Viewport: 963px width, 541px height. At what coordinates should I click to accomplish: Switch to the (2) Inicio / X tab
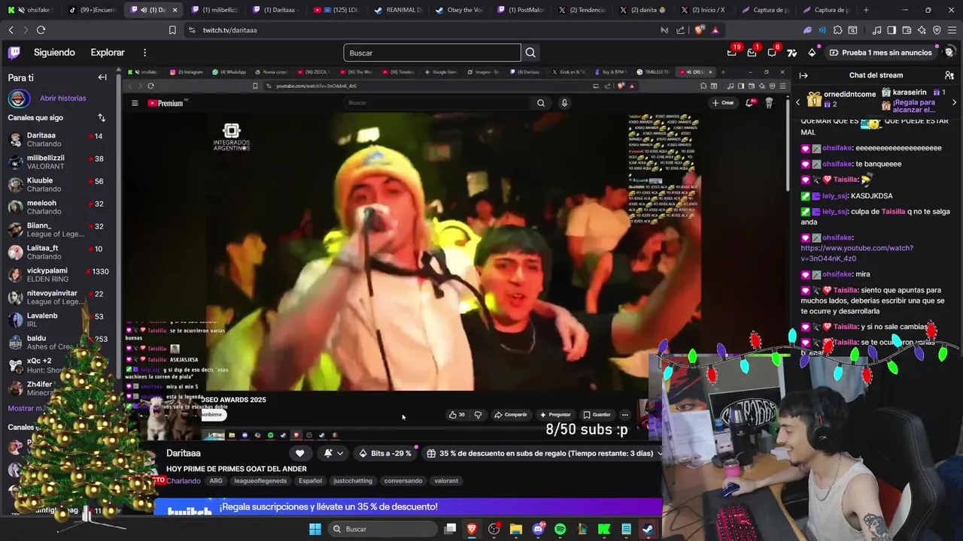[704, 10]
